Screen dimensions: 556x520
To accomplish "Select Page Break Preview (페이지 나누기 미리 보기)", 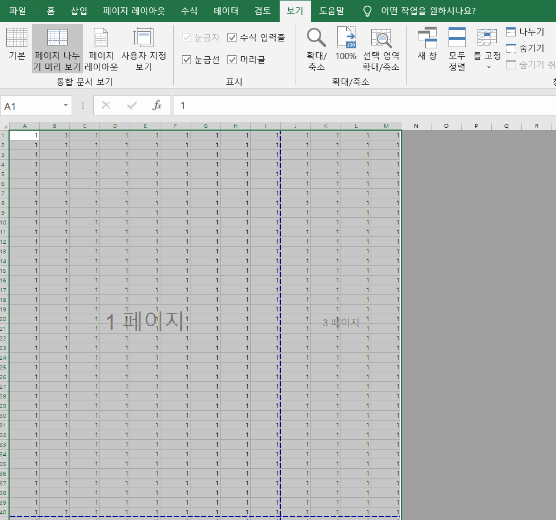I will (x=57, y=49).
